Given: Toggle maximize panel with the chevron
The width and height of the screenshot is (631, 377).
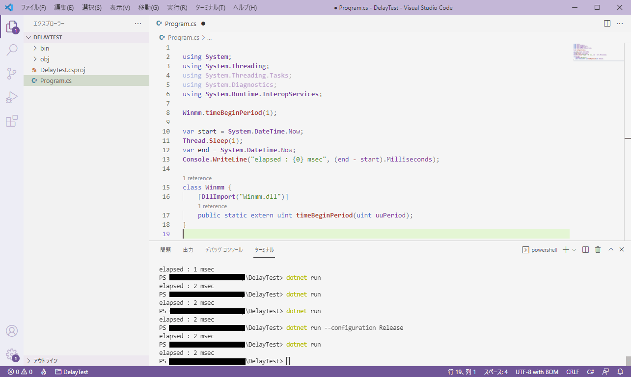Looking at the screenshot, I should (x=610, y=249).
